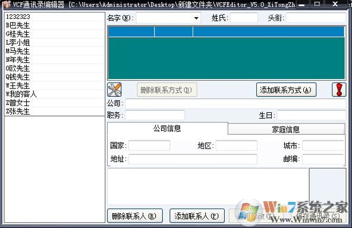Select contact B巴先生
The width and height of the screenshot is (352, 228).
tap(55, 26)
